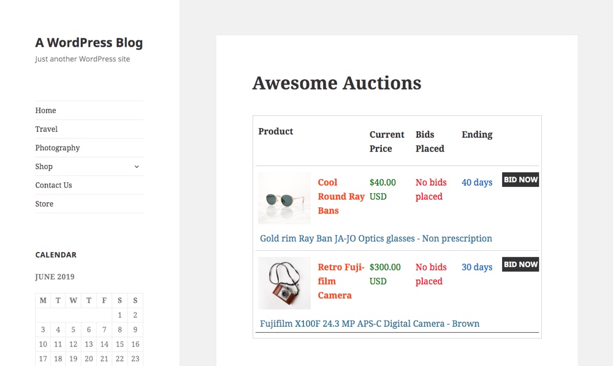This screenshot has height=366, width=613.
Task: Click the 30 days ending link
Action: tap(477, 267)
